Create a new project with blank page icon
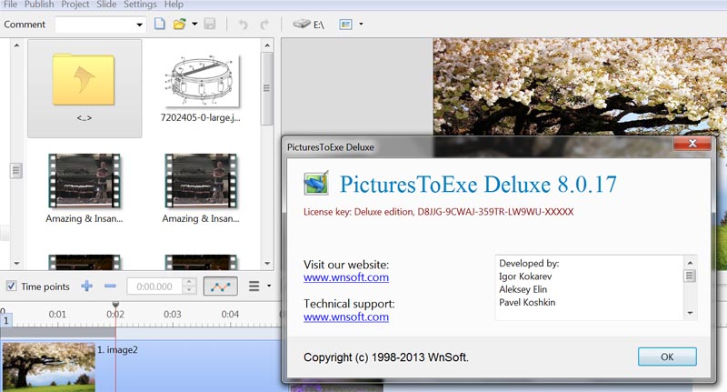 160,25
